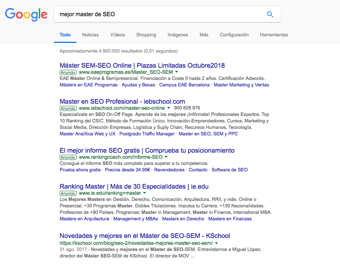Viewport: 340px width, 265px height.
Task: Expand dropdown arrow next to rankingcoach.com URL
Action: (166, 157)
